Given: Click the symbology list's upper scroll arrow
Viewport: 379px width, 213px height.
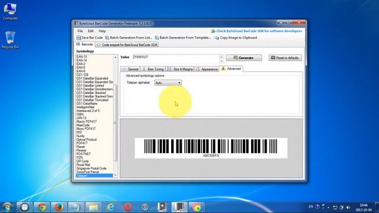Looking at the screenshot, I should (x=115, y=57).
